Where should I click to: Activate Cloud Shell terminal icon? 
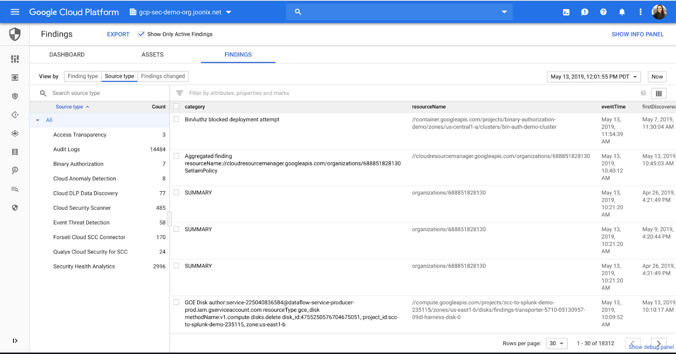(x=566, y=12)
